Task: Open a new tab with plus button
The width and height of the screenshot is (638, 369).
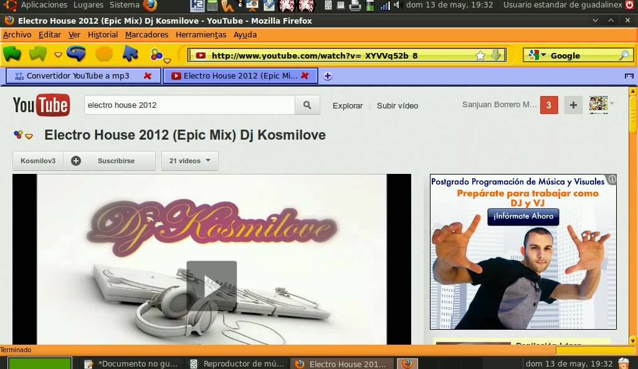Action: [x=328, y=76]
